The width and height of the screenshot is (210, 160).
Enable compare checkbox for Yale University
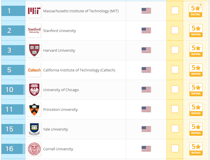click(175, 129)
